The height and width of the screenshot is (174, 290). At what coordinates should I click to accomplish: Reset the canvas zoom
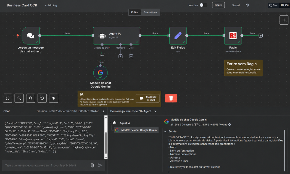coord(42,98)
